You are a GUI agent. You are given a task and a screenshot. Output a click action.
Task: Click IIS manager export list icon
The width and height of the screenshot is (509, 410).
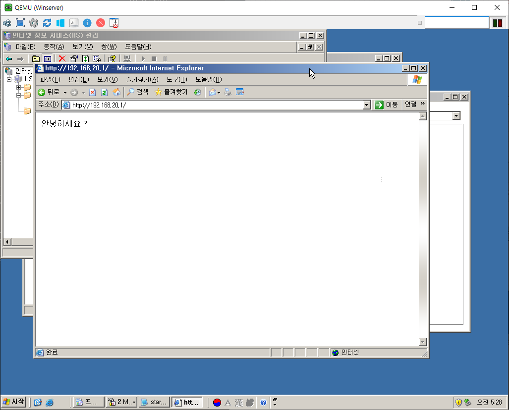pos(97,59)
